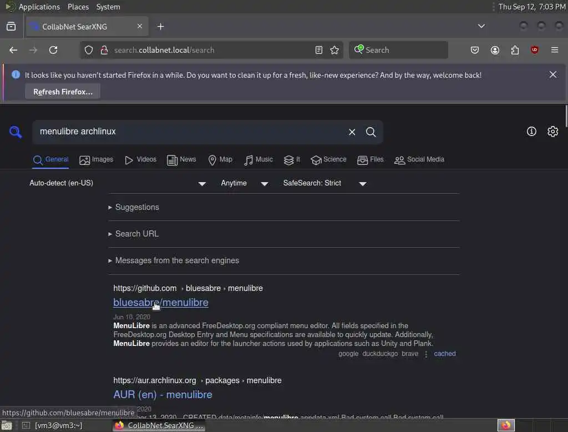
Task: Toggle reader view icon
Action: [319, 50]
